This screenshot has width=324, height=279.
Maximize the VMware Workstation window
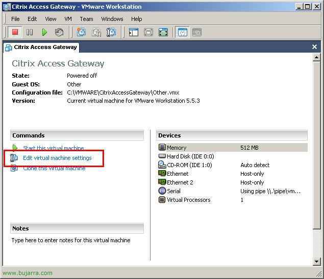click(308, 7)
